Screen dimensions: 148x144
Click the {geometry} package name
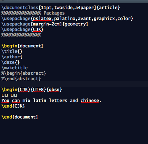click(75, 24)
